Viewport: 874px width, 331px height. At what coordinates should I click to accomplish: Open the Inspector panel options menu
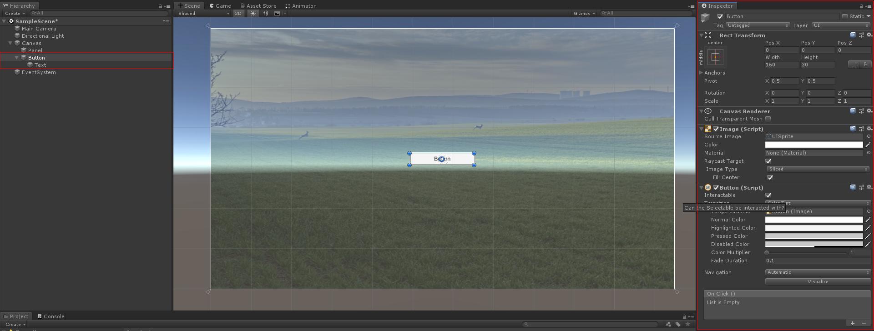[x=869, y=6]
